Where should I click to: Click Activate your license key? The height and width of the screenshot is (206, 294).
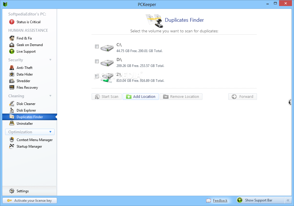(30, 201)
